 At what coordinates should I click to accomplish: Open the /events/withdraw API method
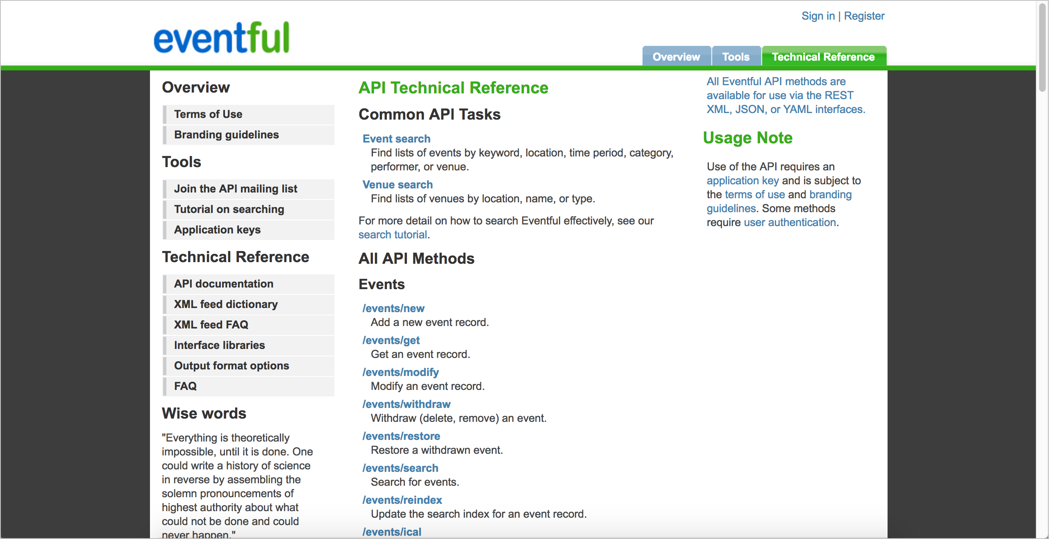(406, 403)
